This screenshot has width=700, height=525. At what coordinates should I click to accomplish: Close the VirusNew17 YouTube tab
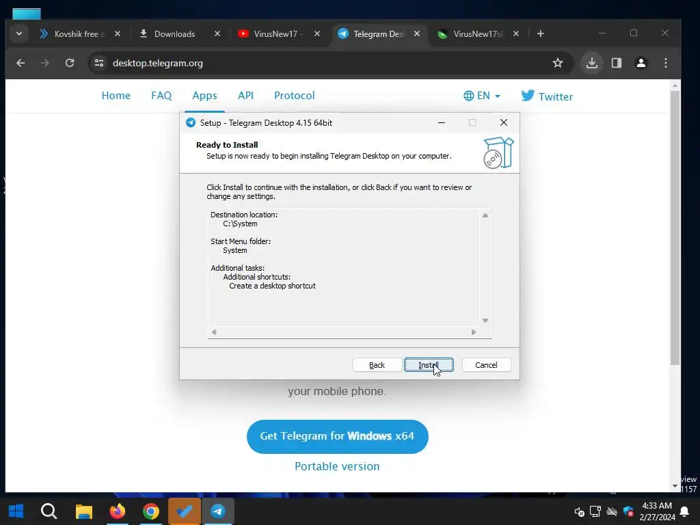coord(317,33)
